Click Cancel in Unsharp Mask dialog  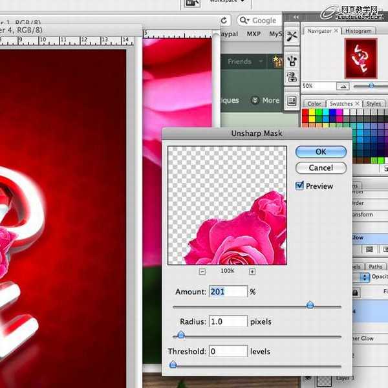[321, 167]
